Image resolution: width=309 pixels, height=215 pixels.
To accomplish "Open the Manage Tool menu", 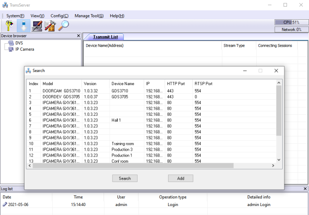I will click(x=89, y=16).
